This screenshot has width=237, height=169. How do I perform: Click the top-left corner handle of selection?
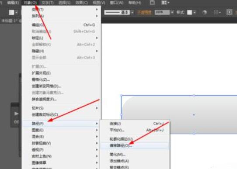[x=122, y=95]
